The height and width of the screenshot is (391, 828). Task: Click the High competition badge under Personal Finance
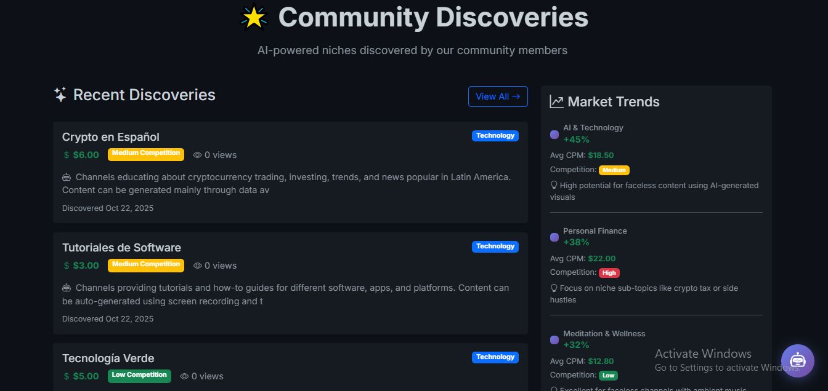click(609, 272)
